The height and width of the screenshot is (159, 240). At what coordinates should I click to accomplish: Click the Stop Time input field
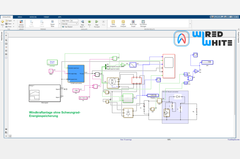74,21
